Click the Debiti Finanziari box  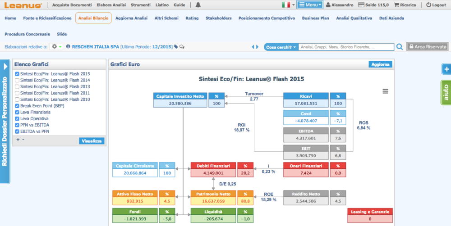tap(213, 169)
